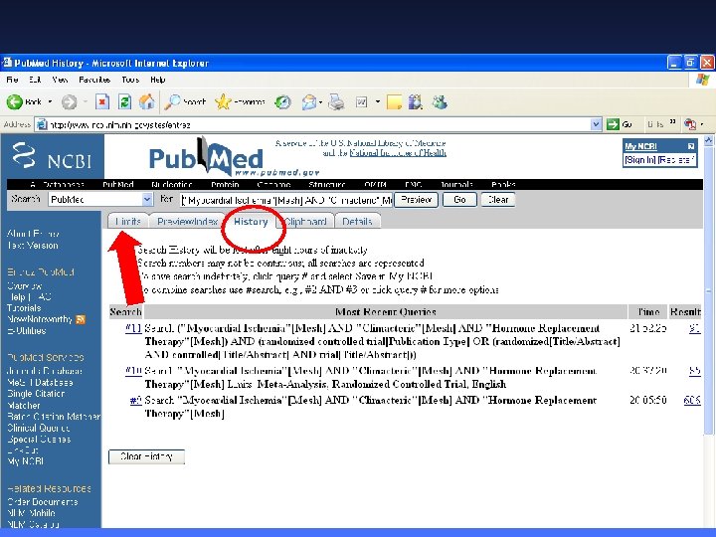The width and height of the screenshot is (716, 537).
Task: Open the Messenger people icon
Action: pos(441,101)
